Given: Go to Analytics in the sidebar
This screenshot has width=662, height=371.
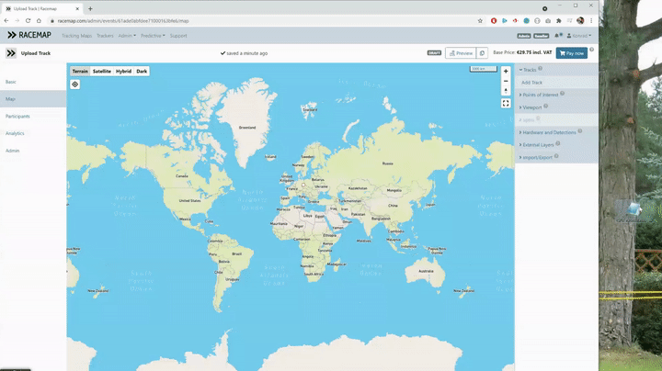Looking at the screenshot, I should pyautogui.click(x=15, y=133).
